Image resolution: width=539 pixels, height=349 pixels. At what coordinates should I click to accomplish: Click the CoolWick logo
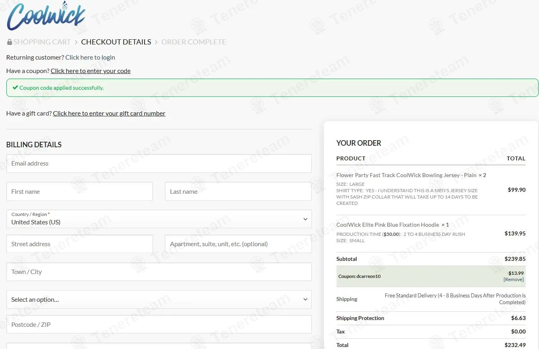click(46, 16)
